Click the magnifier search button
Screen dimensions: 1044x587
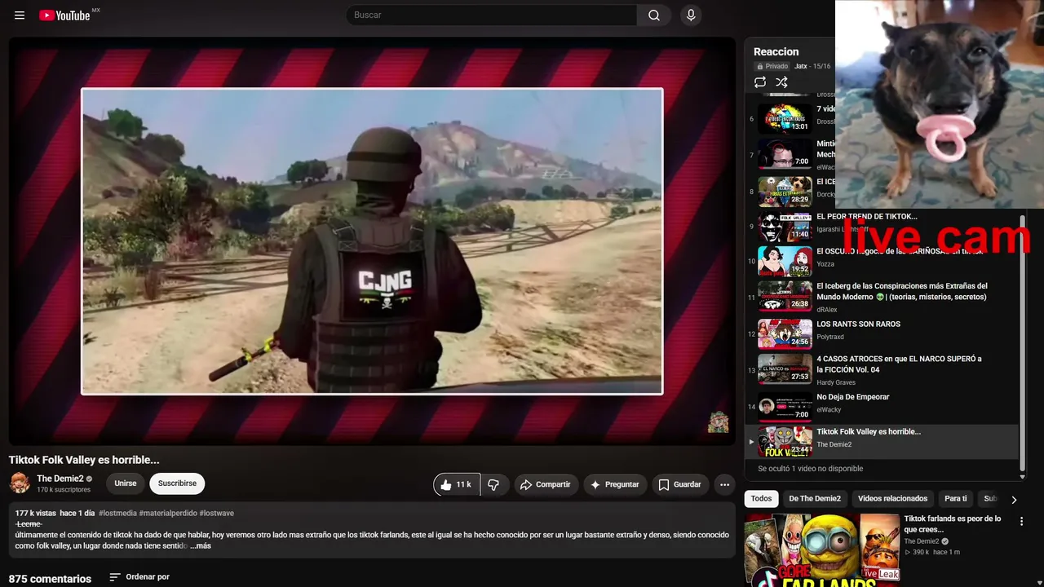pyautogui.click(x=654, y=15)
